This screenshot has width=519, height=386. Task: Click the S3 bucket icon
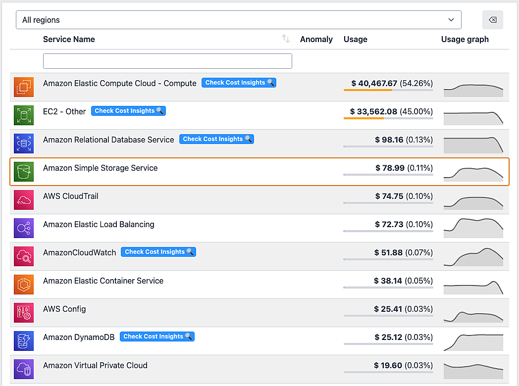point(23,172)
